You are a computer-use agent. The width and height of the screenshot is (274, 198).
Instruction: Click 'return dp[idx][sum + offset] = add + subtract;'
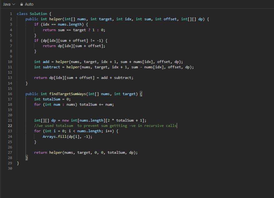click(x=84, y=78)
